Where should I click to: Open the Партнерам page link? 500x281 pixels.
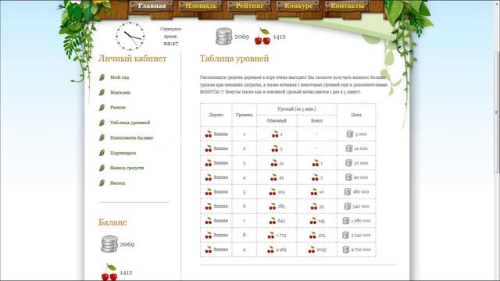tap(123, 153)
